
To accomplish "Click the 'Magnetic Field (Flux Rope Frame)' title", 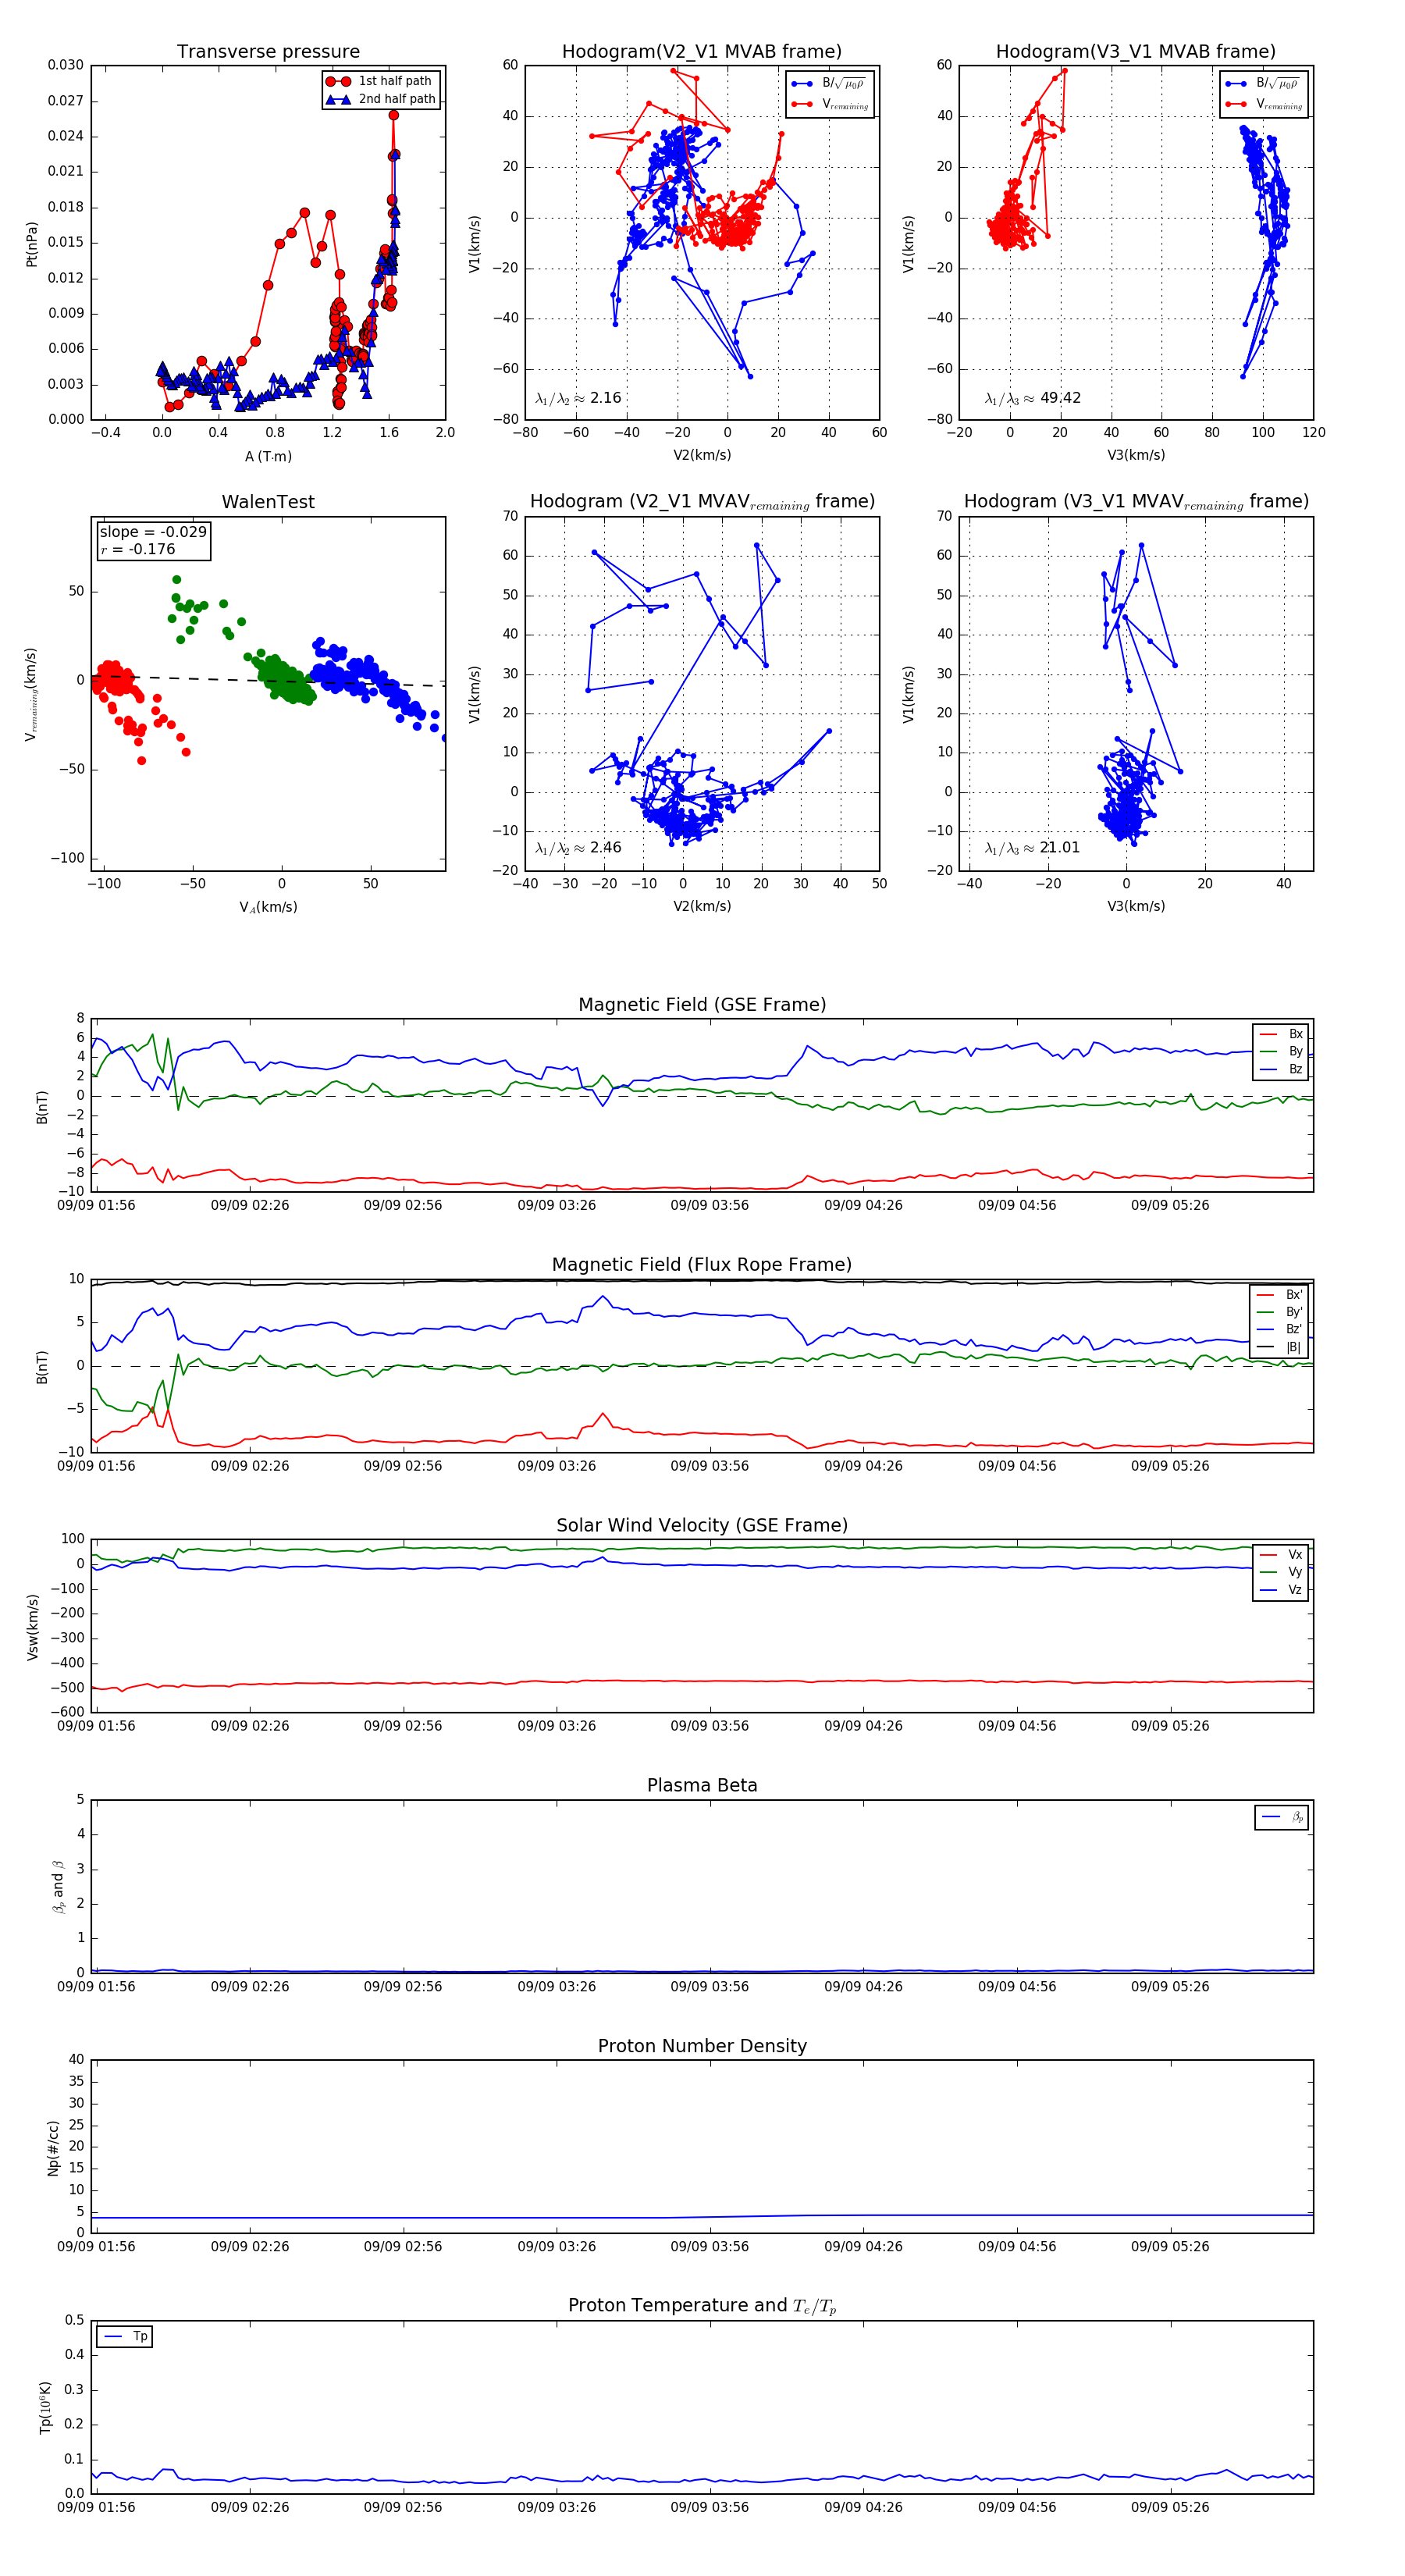I will (x=702, y=1265).
